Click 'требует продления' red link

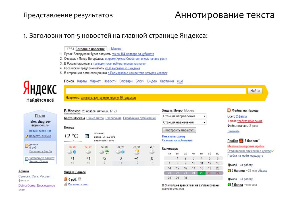250,121
